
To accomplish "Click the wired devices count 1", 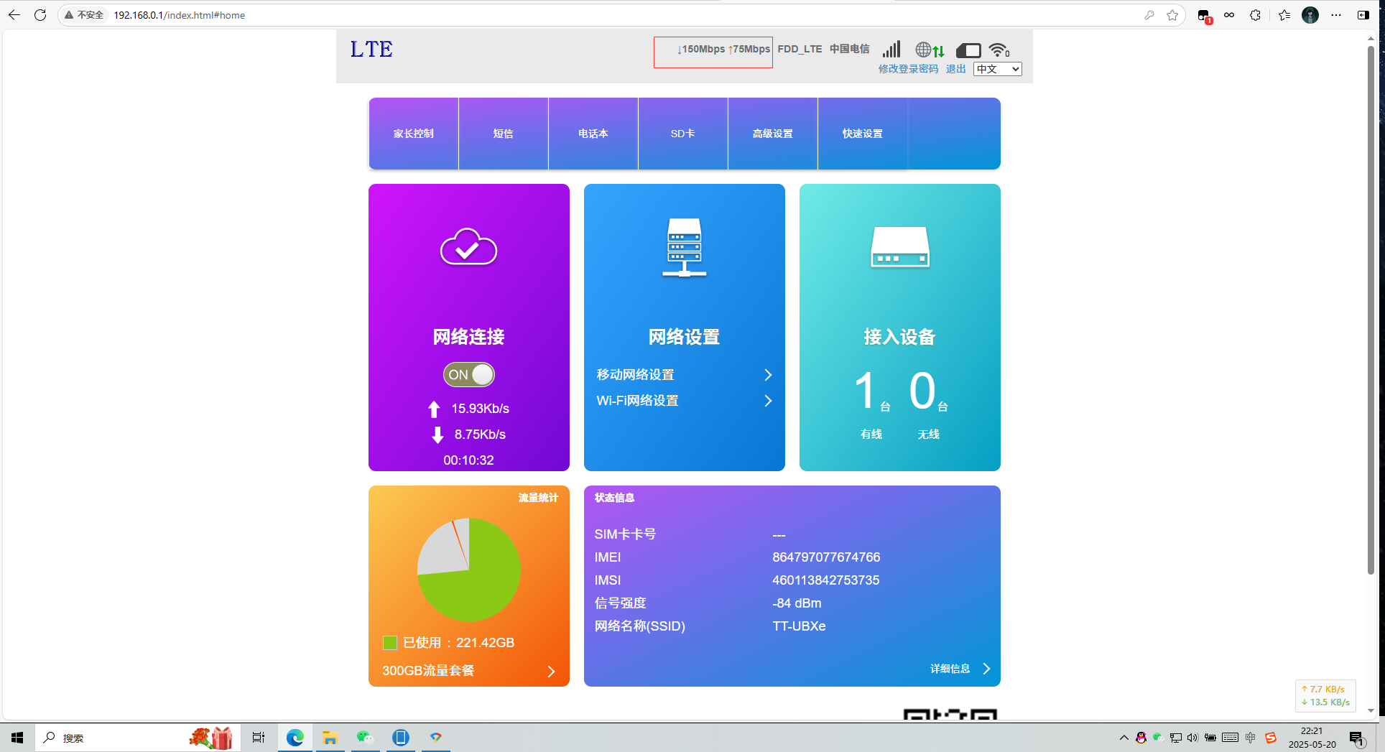I will click(x=864, y=391).
